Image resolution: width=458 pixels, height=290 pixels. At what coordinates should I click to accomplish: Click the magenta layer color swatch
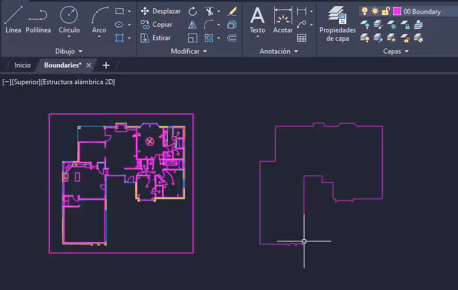(x=397, y=11)
